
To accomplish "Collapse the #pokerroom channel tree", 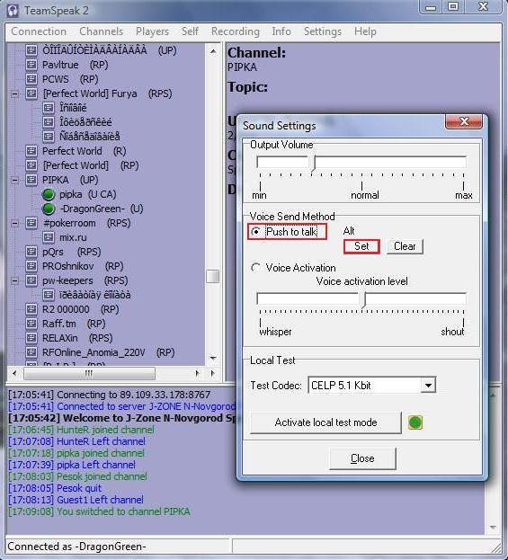I will pyautogui.click(x=14, y=224).
